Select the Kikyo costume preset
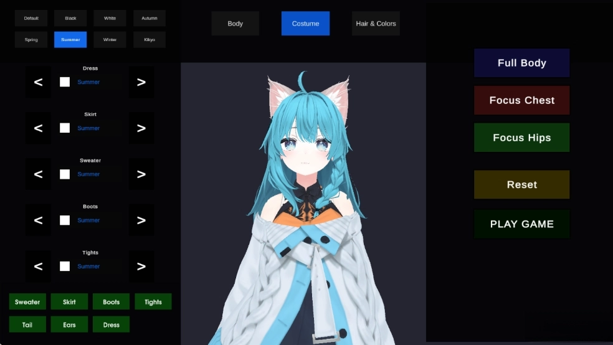 coord(150,40)
